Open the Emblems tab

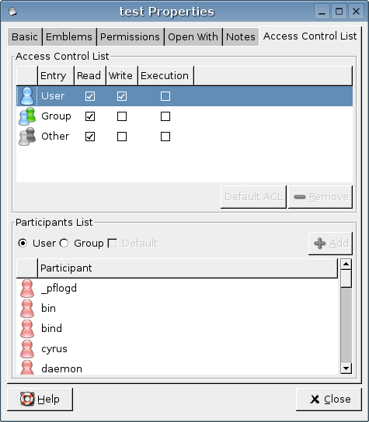point(69,37)
